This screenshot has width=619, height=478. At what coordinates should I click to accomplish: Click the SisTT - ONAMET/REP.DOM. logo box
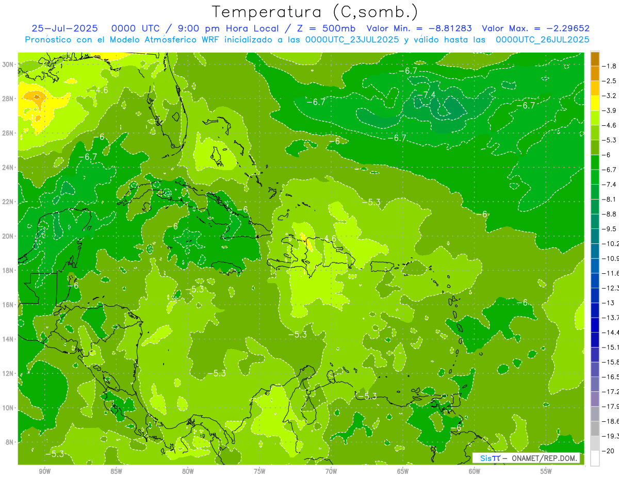coord(526,458)
